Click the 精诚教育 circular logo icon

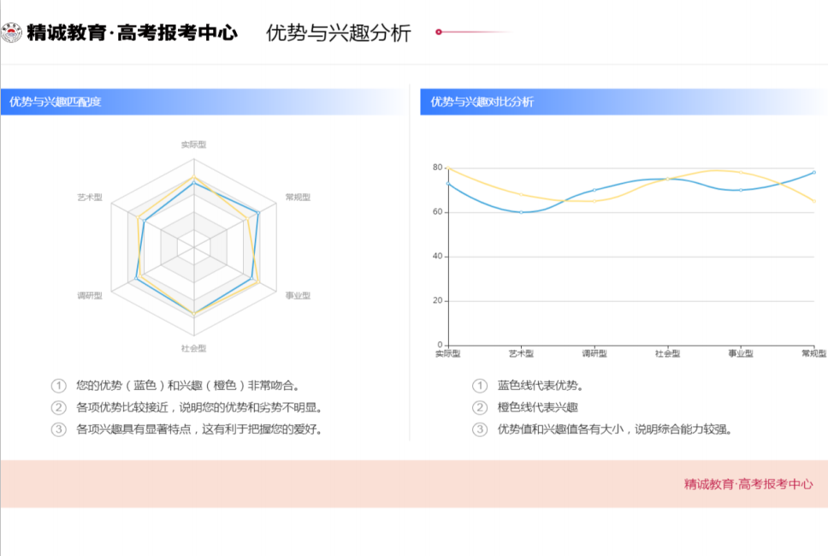11,33
